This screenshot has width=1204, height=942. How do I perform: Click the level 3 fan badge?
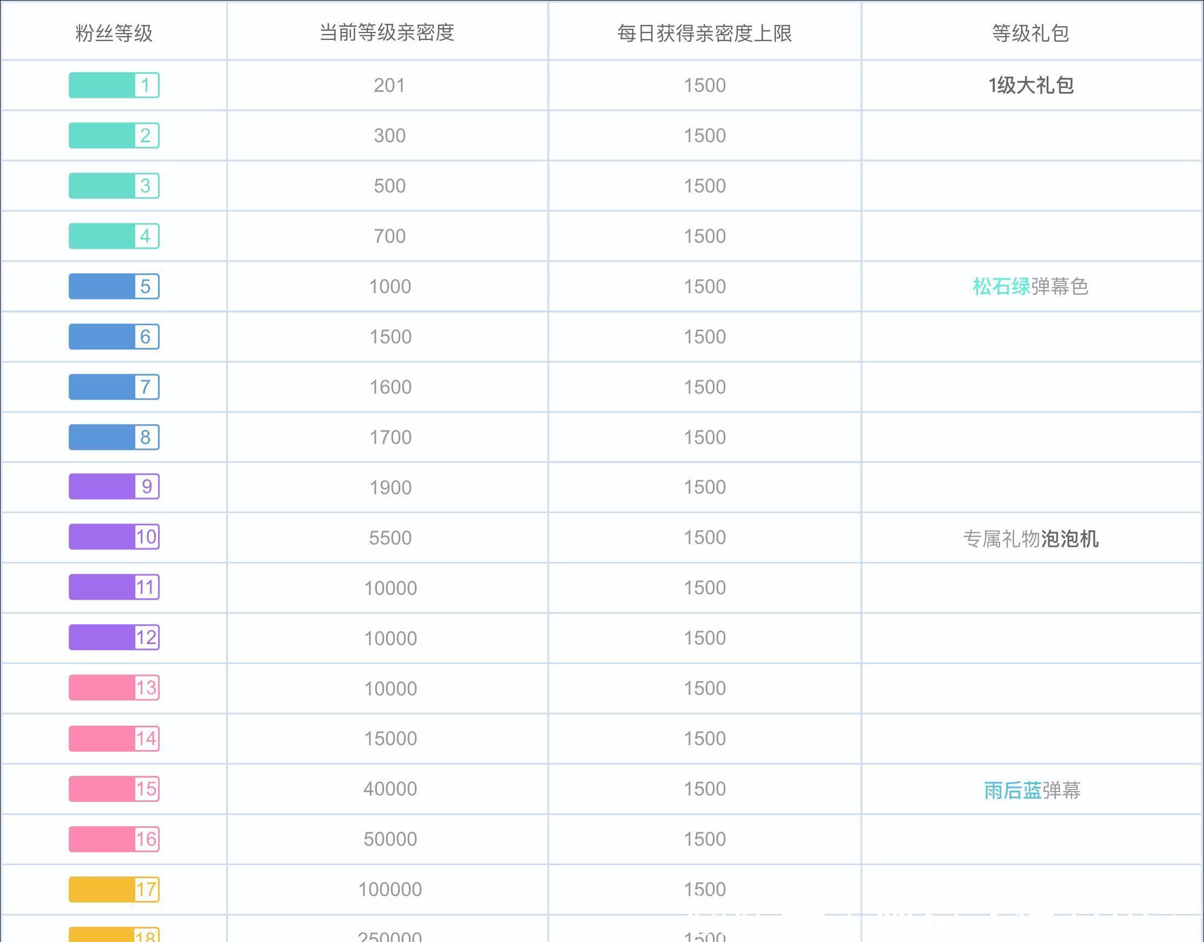click(x=114, y=185)
